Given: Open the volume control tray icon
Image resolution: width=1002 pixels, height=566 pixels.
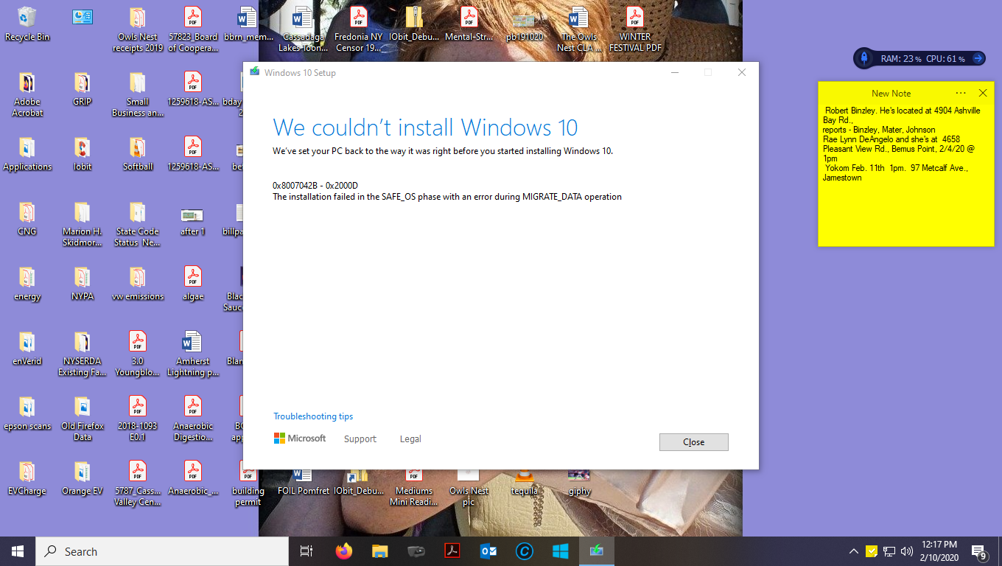Looking at the screenshot, I should 907,551.
